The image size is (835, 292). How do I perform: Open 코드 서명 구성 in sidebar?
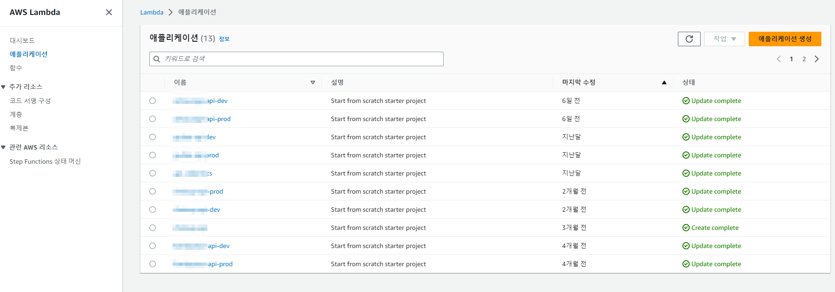(30, 101)
